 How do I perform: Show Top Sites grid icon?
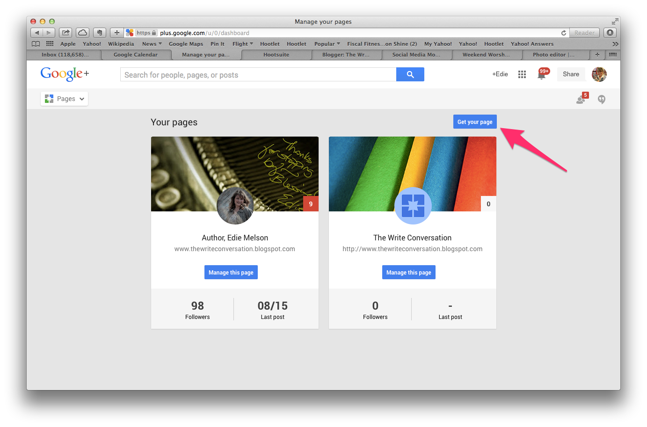[x=50, y=44]
